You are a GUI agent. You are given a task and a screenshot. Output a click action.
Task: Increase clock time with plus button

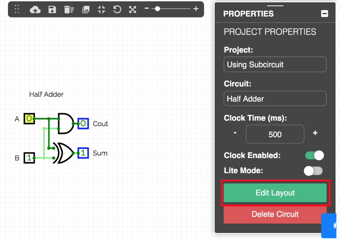[x=315, y=133]
